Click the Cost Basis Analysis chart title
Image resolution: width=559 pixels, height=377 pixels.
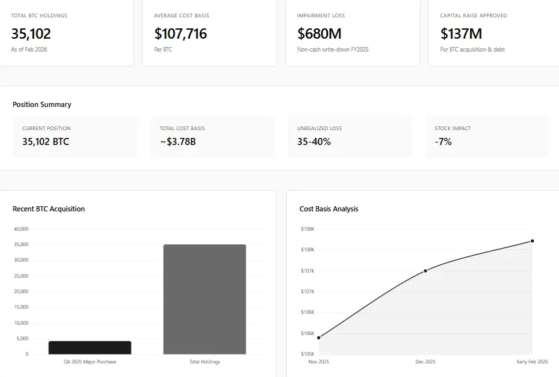(329, 209)
